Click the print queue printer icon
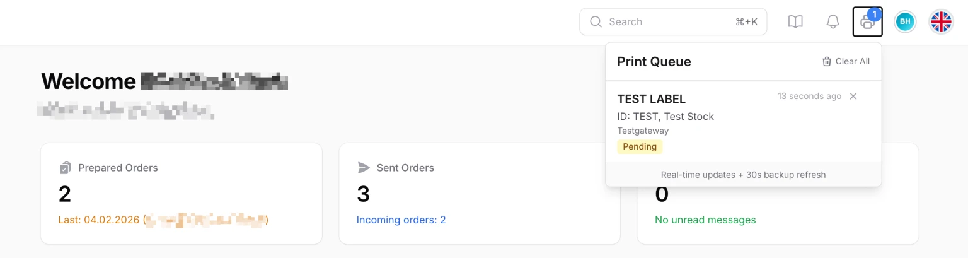The height and width of the screenshot is (258, 968). (867, 23)
